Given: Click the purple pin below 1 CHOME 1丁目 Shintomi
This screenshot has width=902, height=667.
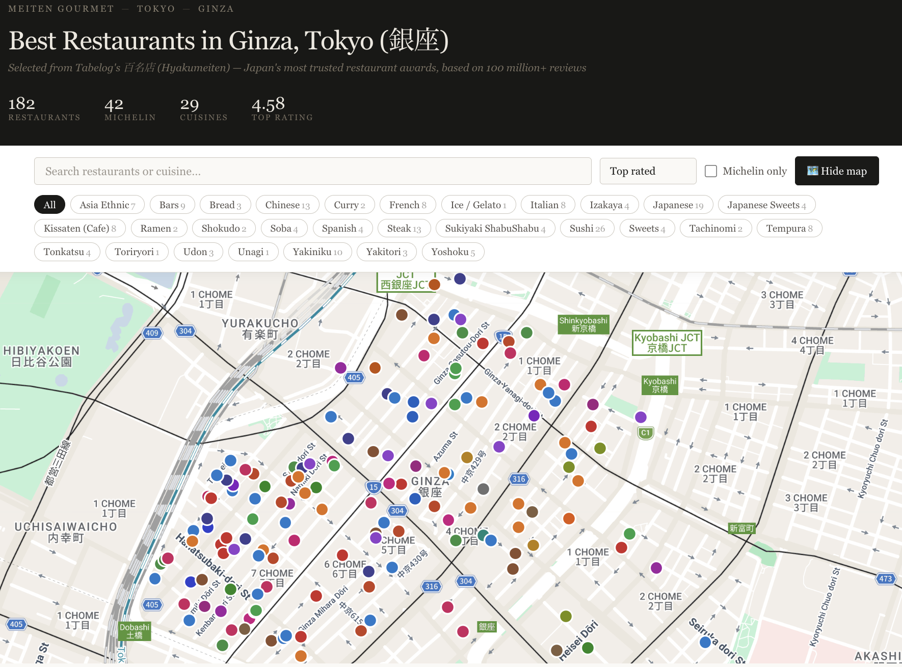Looking at the screenshot, I should [x=656, y=568].
